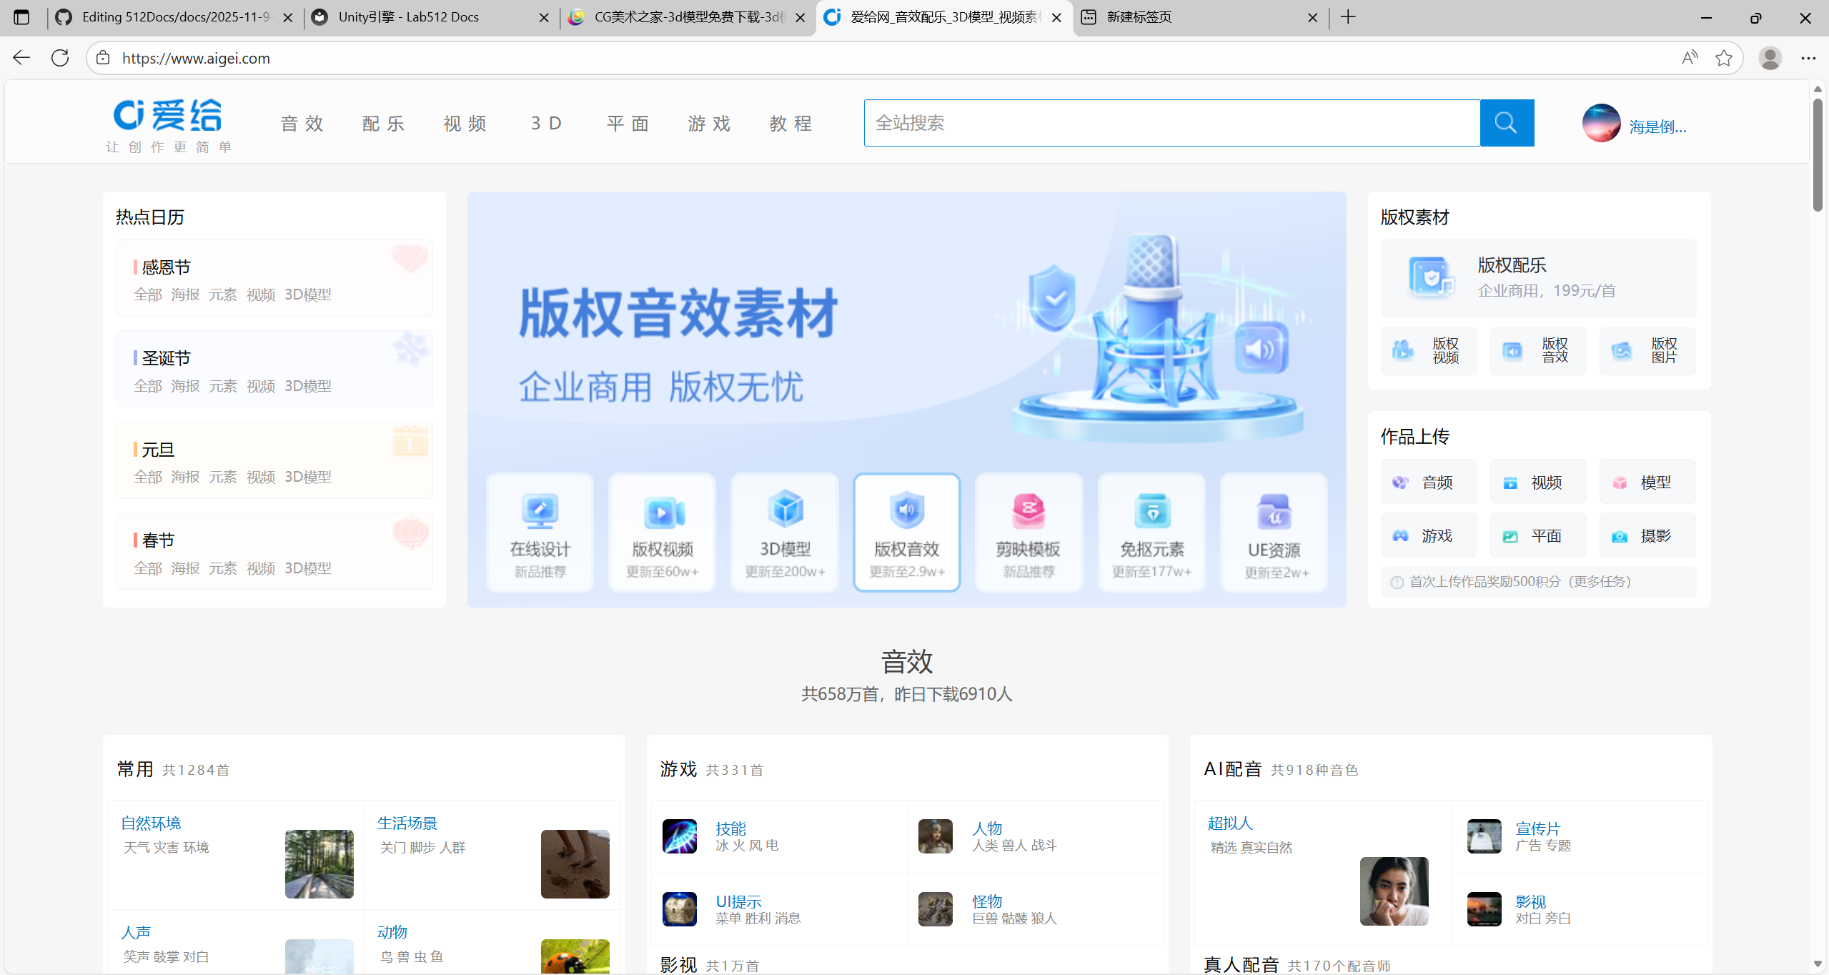Click the page vertical scrollbar thumb
Viewport: 1829px width, 975px height.
click(x=1818, y=154)
